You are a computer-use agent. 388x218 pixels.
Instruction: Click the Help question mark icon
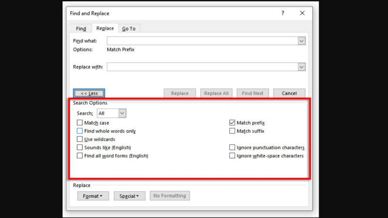tap(283, 13)
